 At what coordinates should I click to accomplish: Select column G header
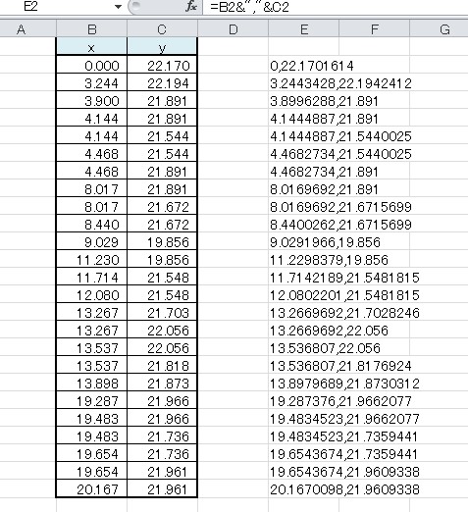pyautogui.click(x=439, y=29)
